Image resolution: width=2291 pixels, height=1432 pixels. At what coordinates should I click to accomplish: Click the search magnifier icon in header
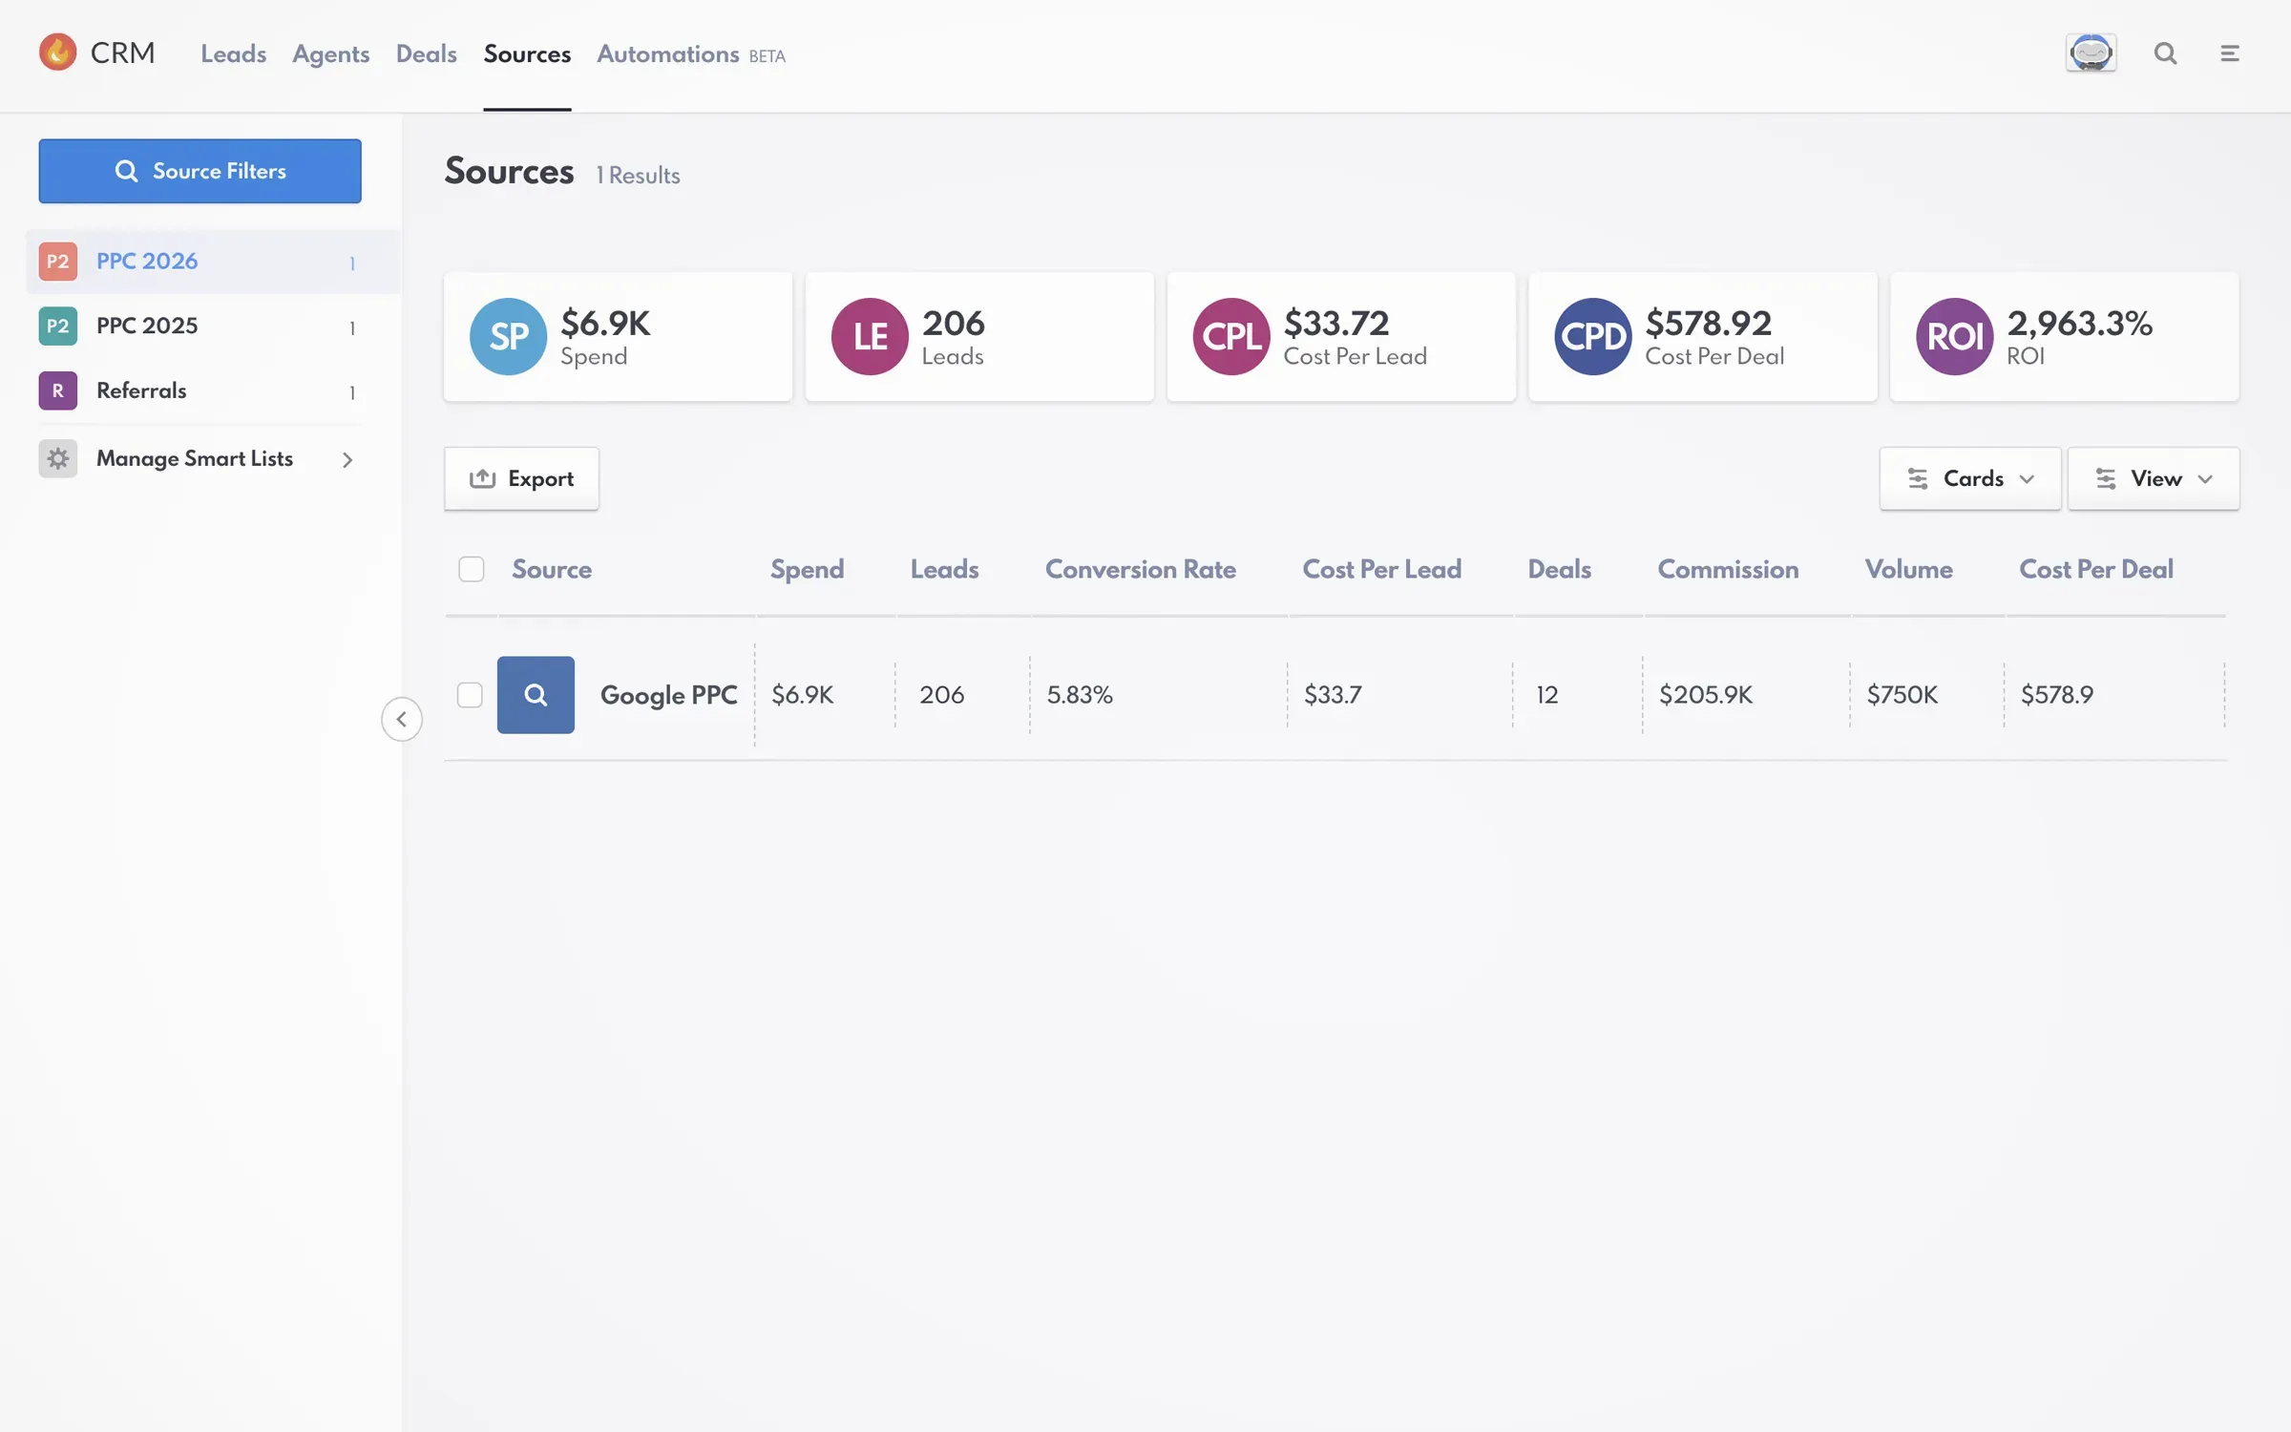tap(2165, 53)
